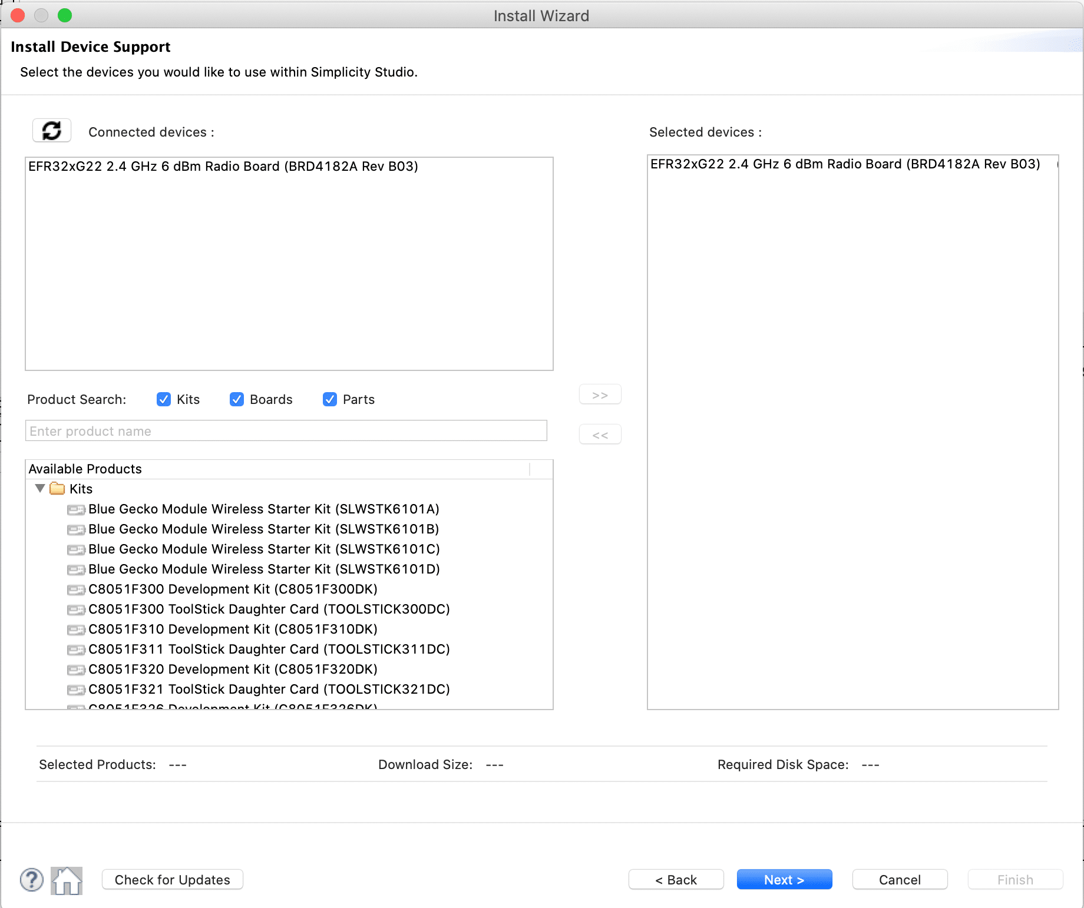Select C8051F311 ToolStick Daughter Card
Screen dimensions: 1084x908
click(269, 649)
